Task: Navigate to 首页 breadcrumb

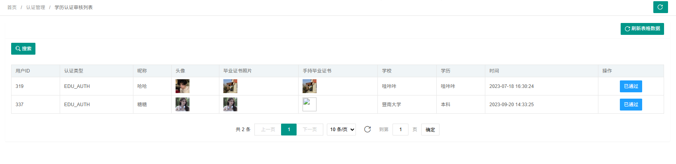Action: coord(12,8)
